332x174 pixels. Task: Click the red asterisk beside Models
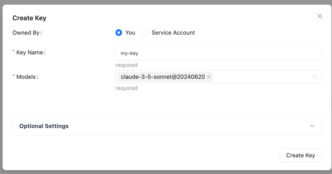(13, 75)
